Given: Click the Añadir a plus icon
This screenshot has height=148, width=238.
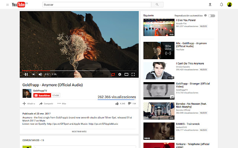Looking at the screenshot, I should pyautogui.click(x=24, y=104).
